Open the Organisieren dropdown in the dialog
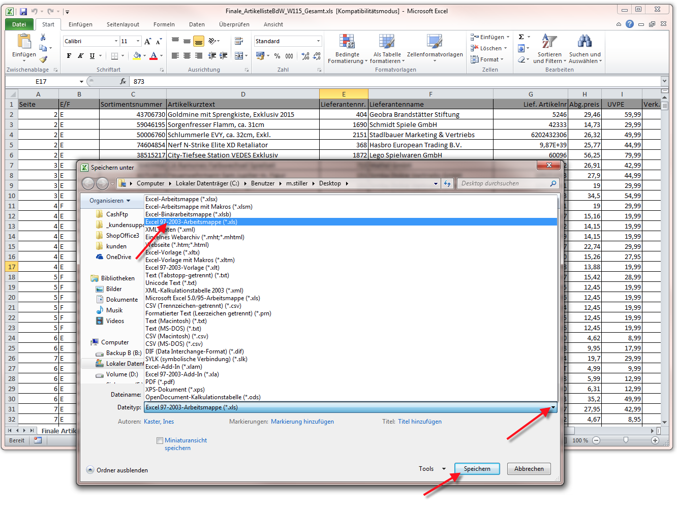The width and height of the screenshot is (677, 513). [x=110, y=201]
